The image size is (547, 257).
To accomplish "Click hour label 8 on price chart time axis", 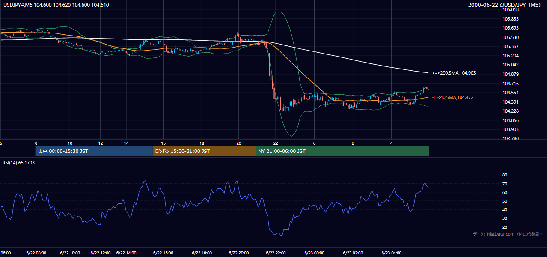I will [x=36, y=143].
